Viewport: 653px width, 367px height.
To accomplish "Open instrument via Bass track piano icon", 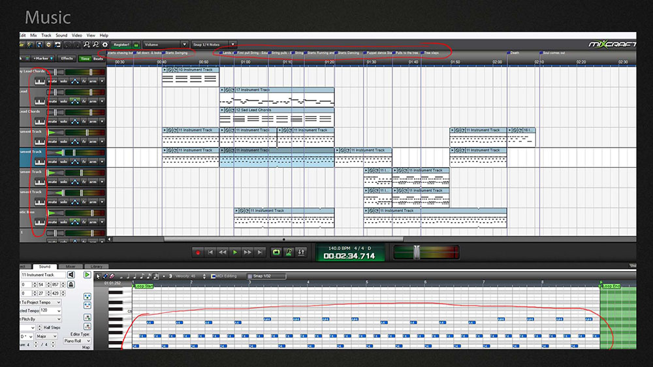I will point(40,222).
